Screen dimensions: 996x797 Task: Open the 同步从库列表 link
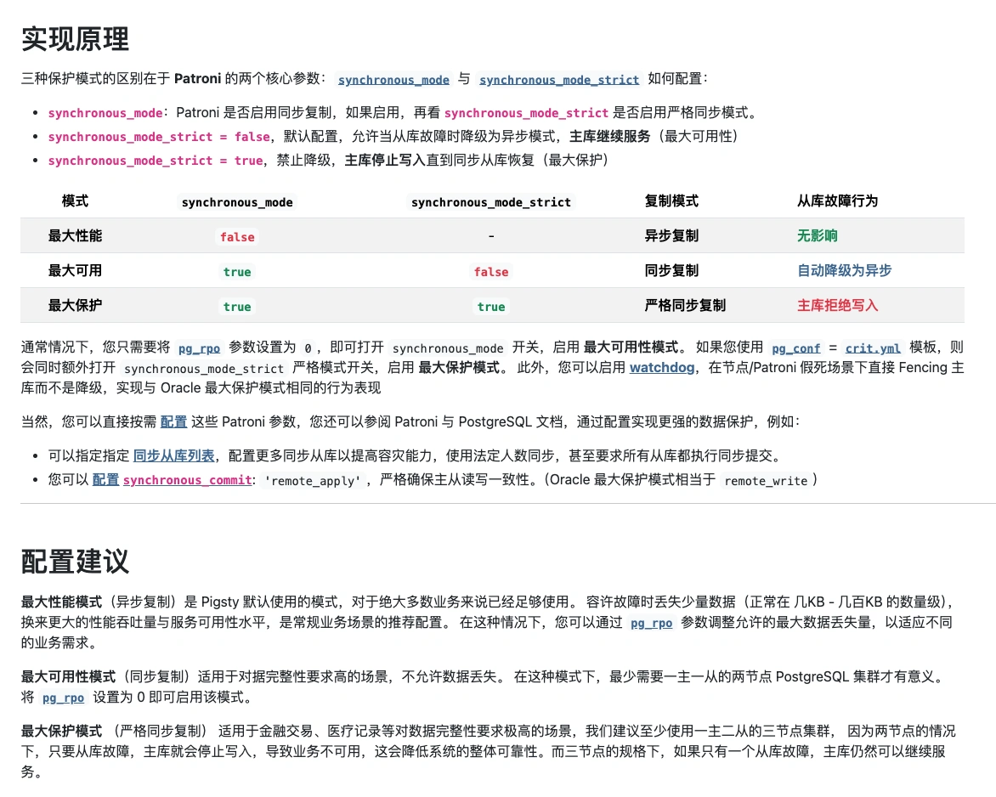pyautogui.click(x=173, y=455)
